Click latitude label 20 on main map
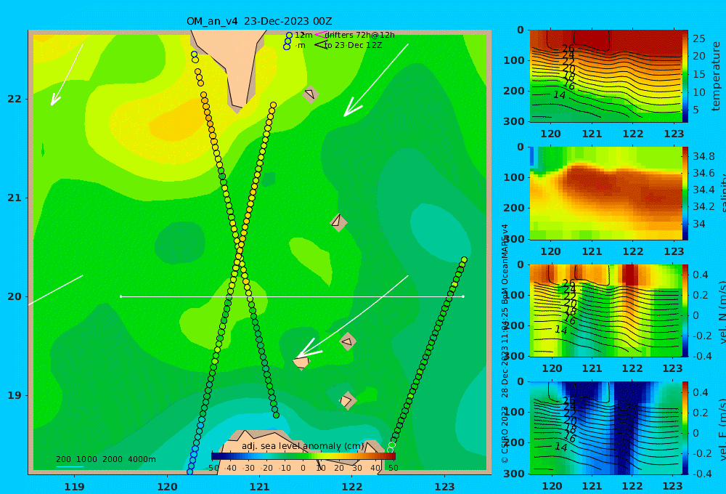Image resolution: width=726 pixels, height=494 pixels. tap(15, 296)
